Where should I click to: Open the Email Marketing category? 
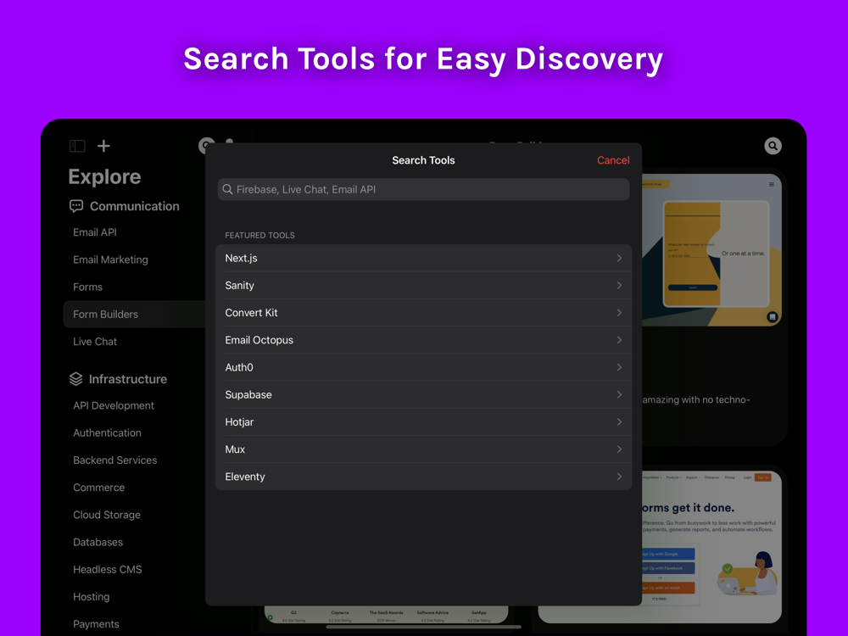(110, 259)
